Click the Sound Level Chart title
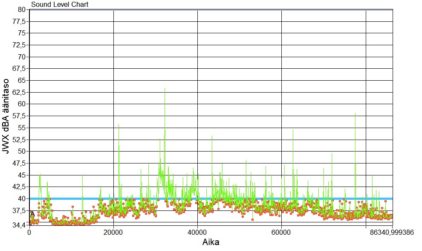The image size is (422, 251). coord(60,5)
